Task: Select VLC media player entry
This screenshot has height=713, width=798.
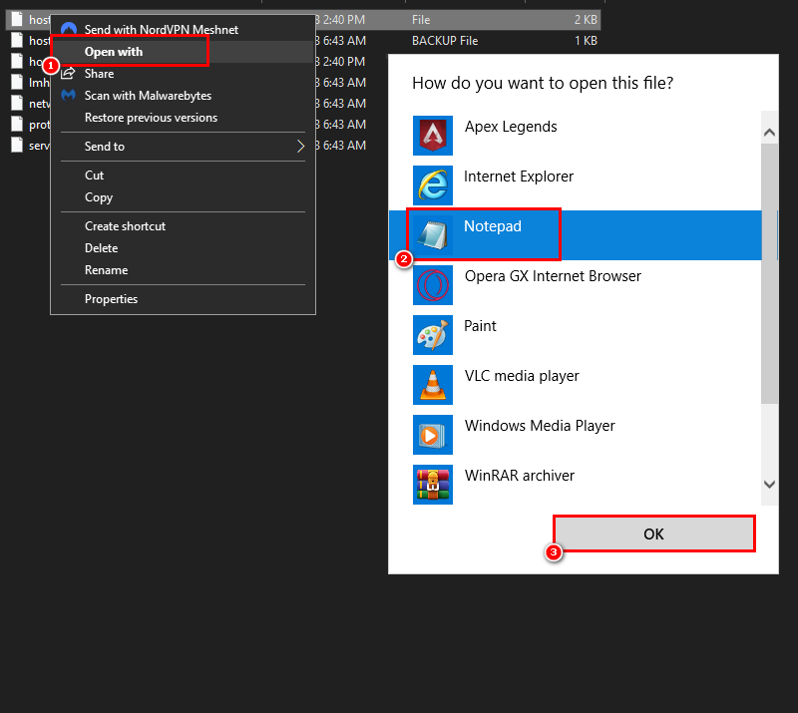Action: pyautogui.click(x=576, y=385)
